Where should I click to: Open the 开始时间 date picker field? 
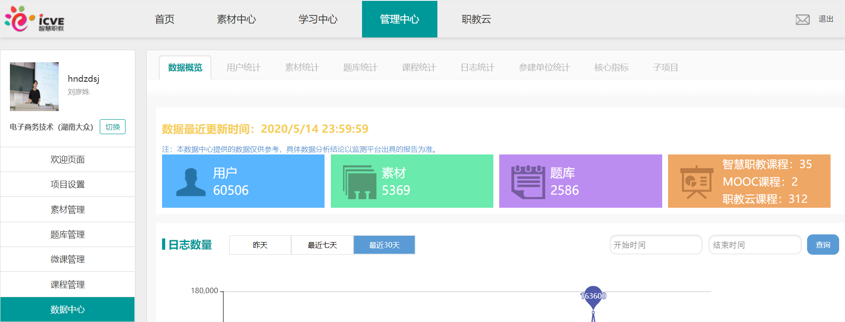(x=656, y=245)
